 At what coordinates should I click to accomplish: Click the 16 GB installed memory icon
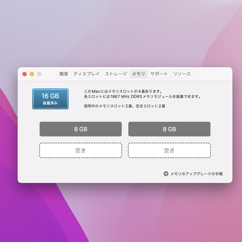click(50, 99)
